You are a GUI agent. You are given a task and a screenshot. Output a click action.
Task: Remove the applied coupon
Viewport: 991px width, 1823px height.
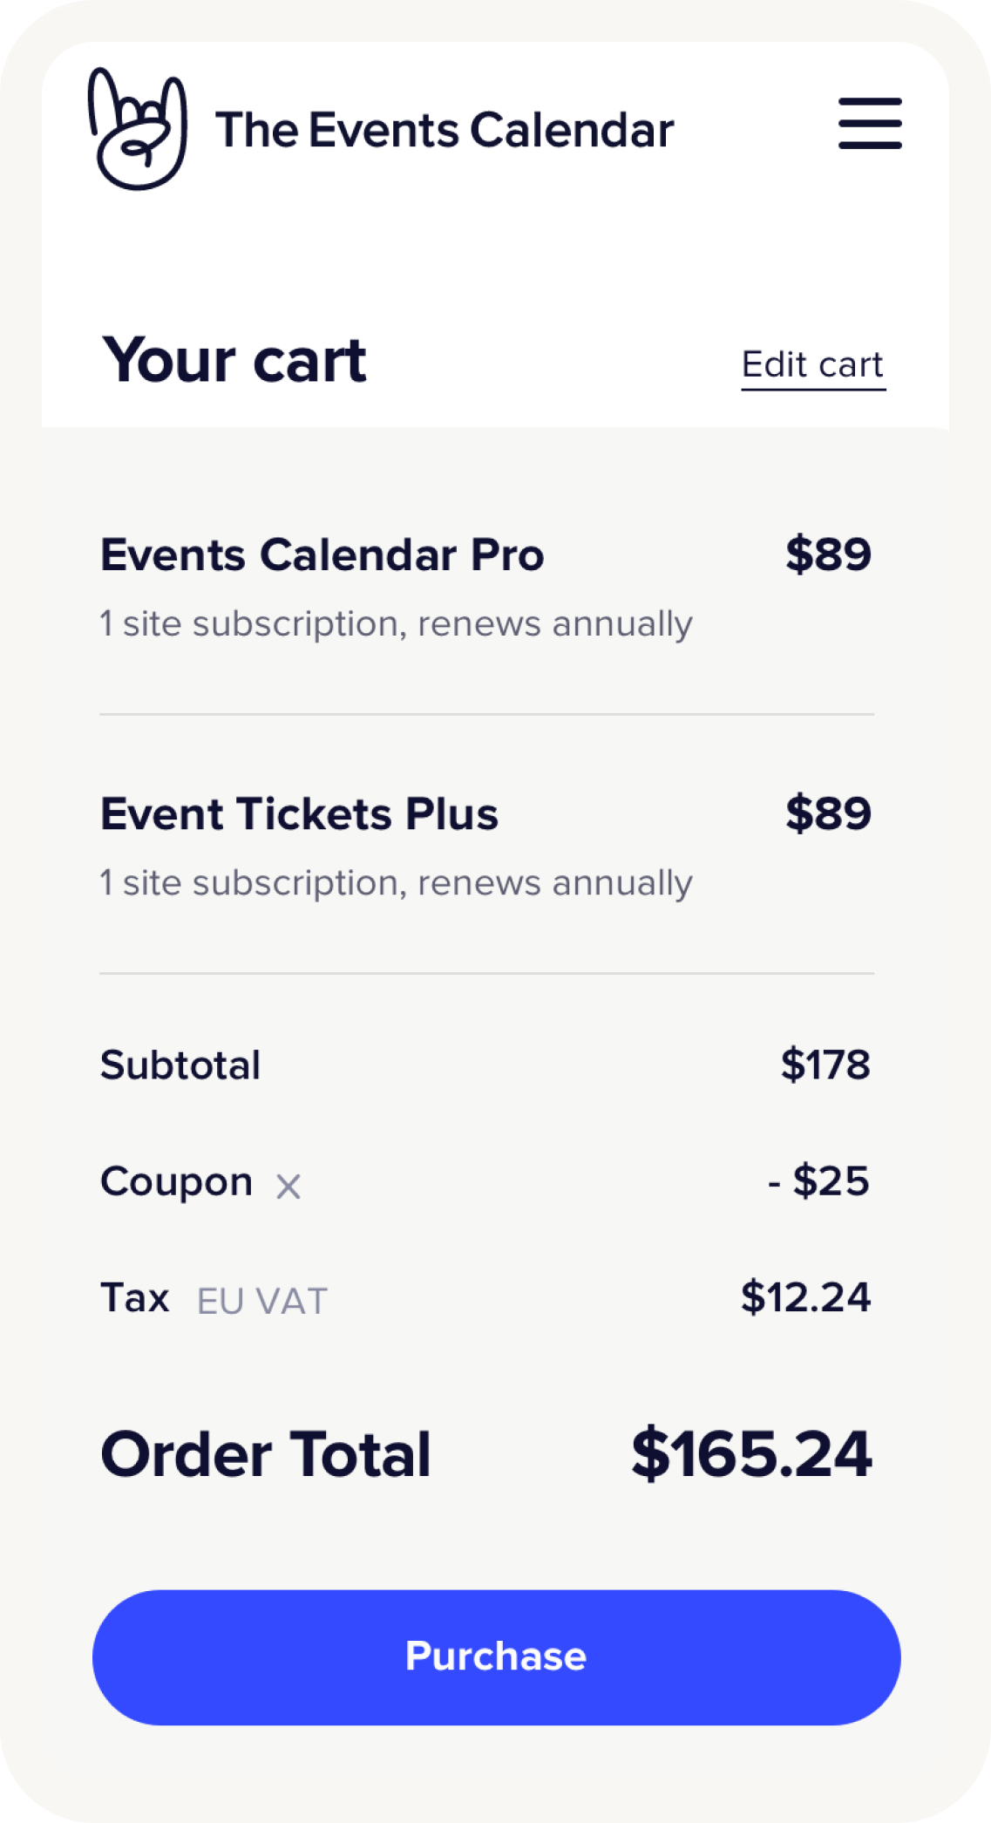point(288,1187)
